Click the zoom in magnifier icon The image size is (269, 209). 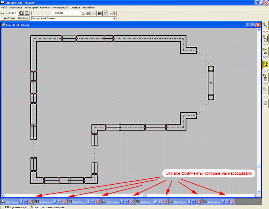coord(21,13)
